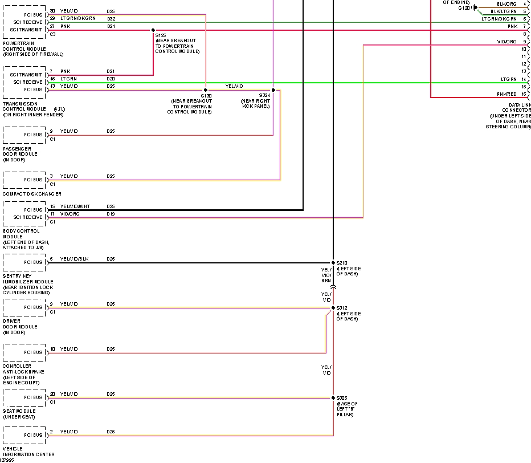Select LT GRN at Transmission module pin 46
Screen dimensions: 531x463
pyautogui.click(x=69, y=79)
